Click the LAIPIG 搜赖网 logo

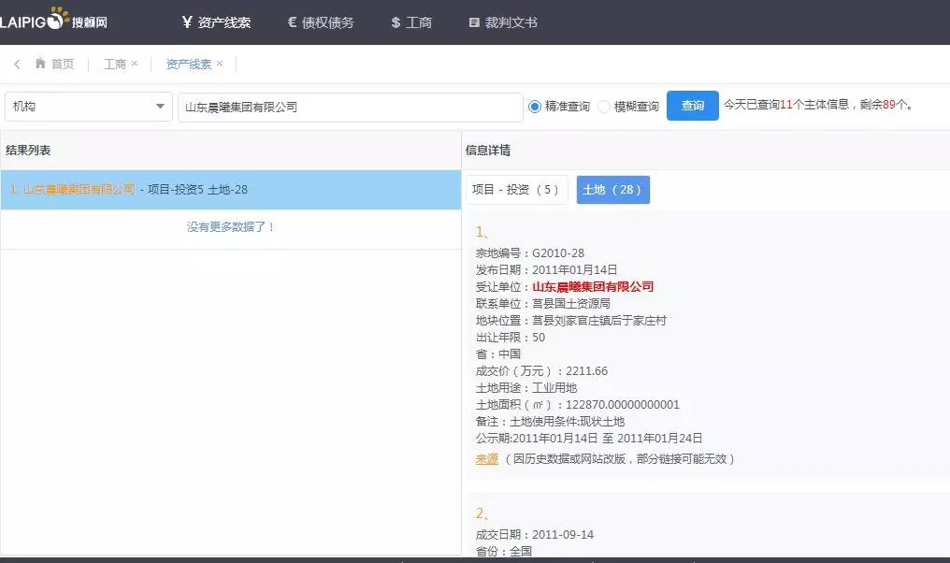point(53,20)
